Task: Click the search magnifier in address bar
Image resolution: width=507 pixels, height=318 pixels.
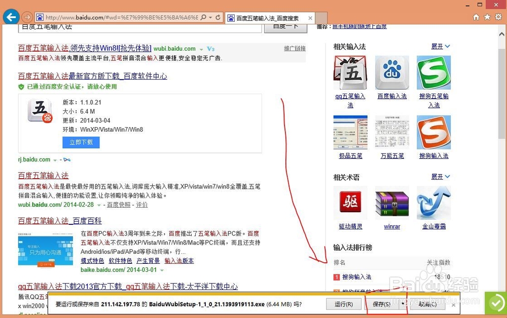Action: 203,17
